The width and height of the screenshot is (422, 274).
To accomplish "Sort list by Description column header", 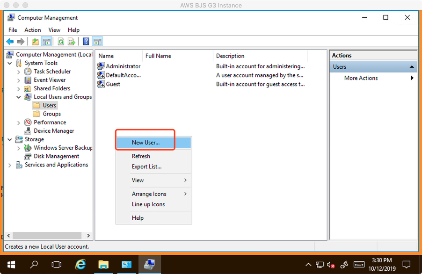I will [x=230, y=56].
